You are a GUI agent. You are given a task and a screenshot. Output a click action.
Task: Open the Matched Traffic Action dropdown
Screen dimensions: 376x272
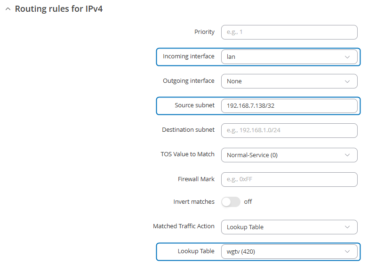pyautogui.click(x=289, y=227)
